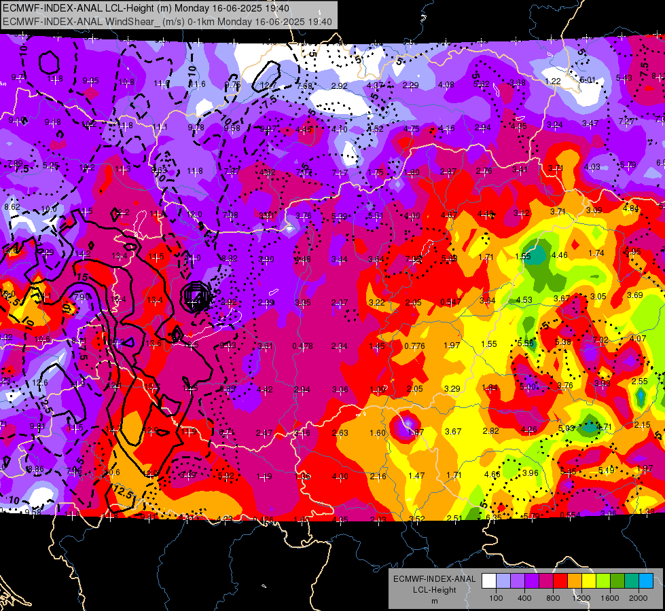Click the '1200' legend scale label
The image size is (665, 611).
click(581, 598)
